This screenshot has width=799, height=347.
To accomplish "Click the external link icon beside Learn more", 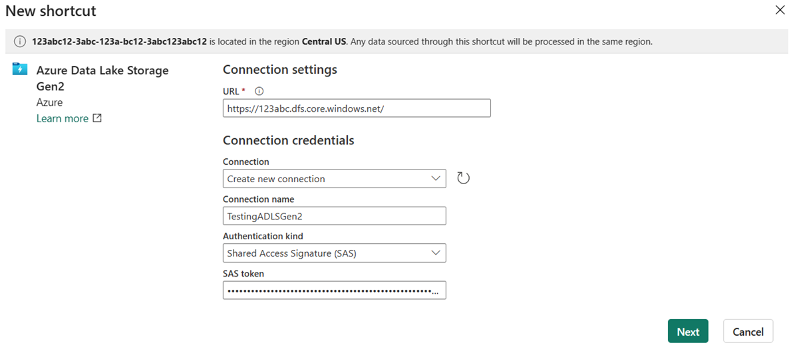I will (97, 118).
